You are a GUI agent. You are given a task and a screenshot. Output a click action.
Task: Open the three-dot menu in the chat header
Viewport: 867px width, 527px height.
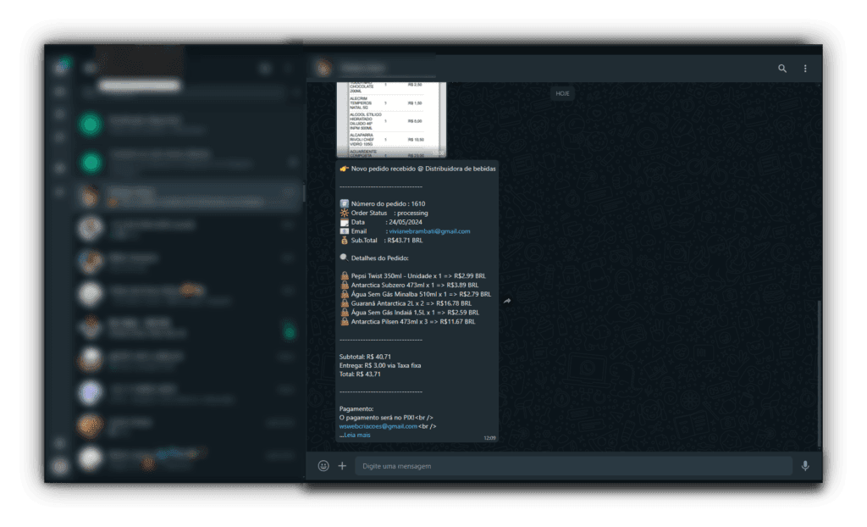pyautogui.click(x=805, y=69)
